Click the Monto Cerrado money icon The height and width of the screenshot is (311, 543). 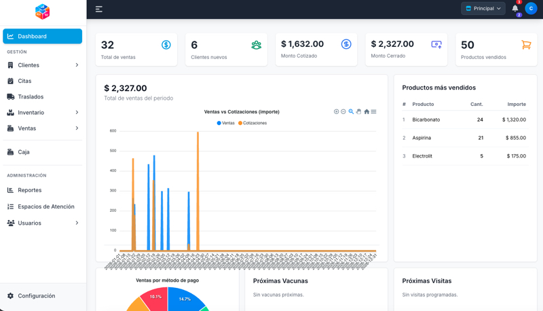(436, 44)
